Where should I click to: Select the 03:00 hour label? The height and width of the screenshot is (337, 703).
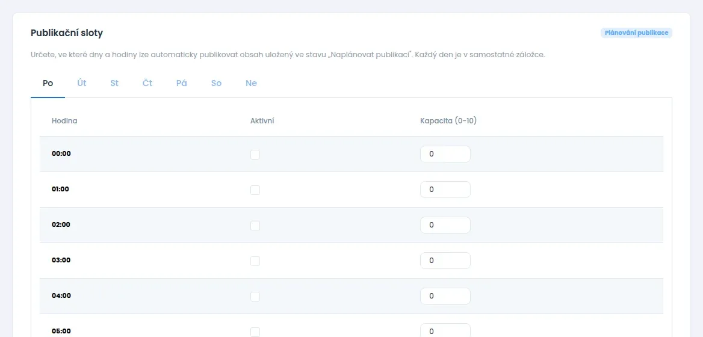click(61, 260)
